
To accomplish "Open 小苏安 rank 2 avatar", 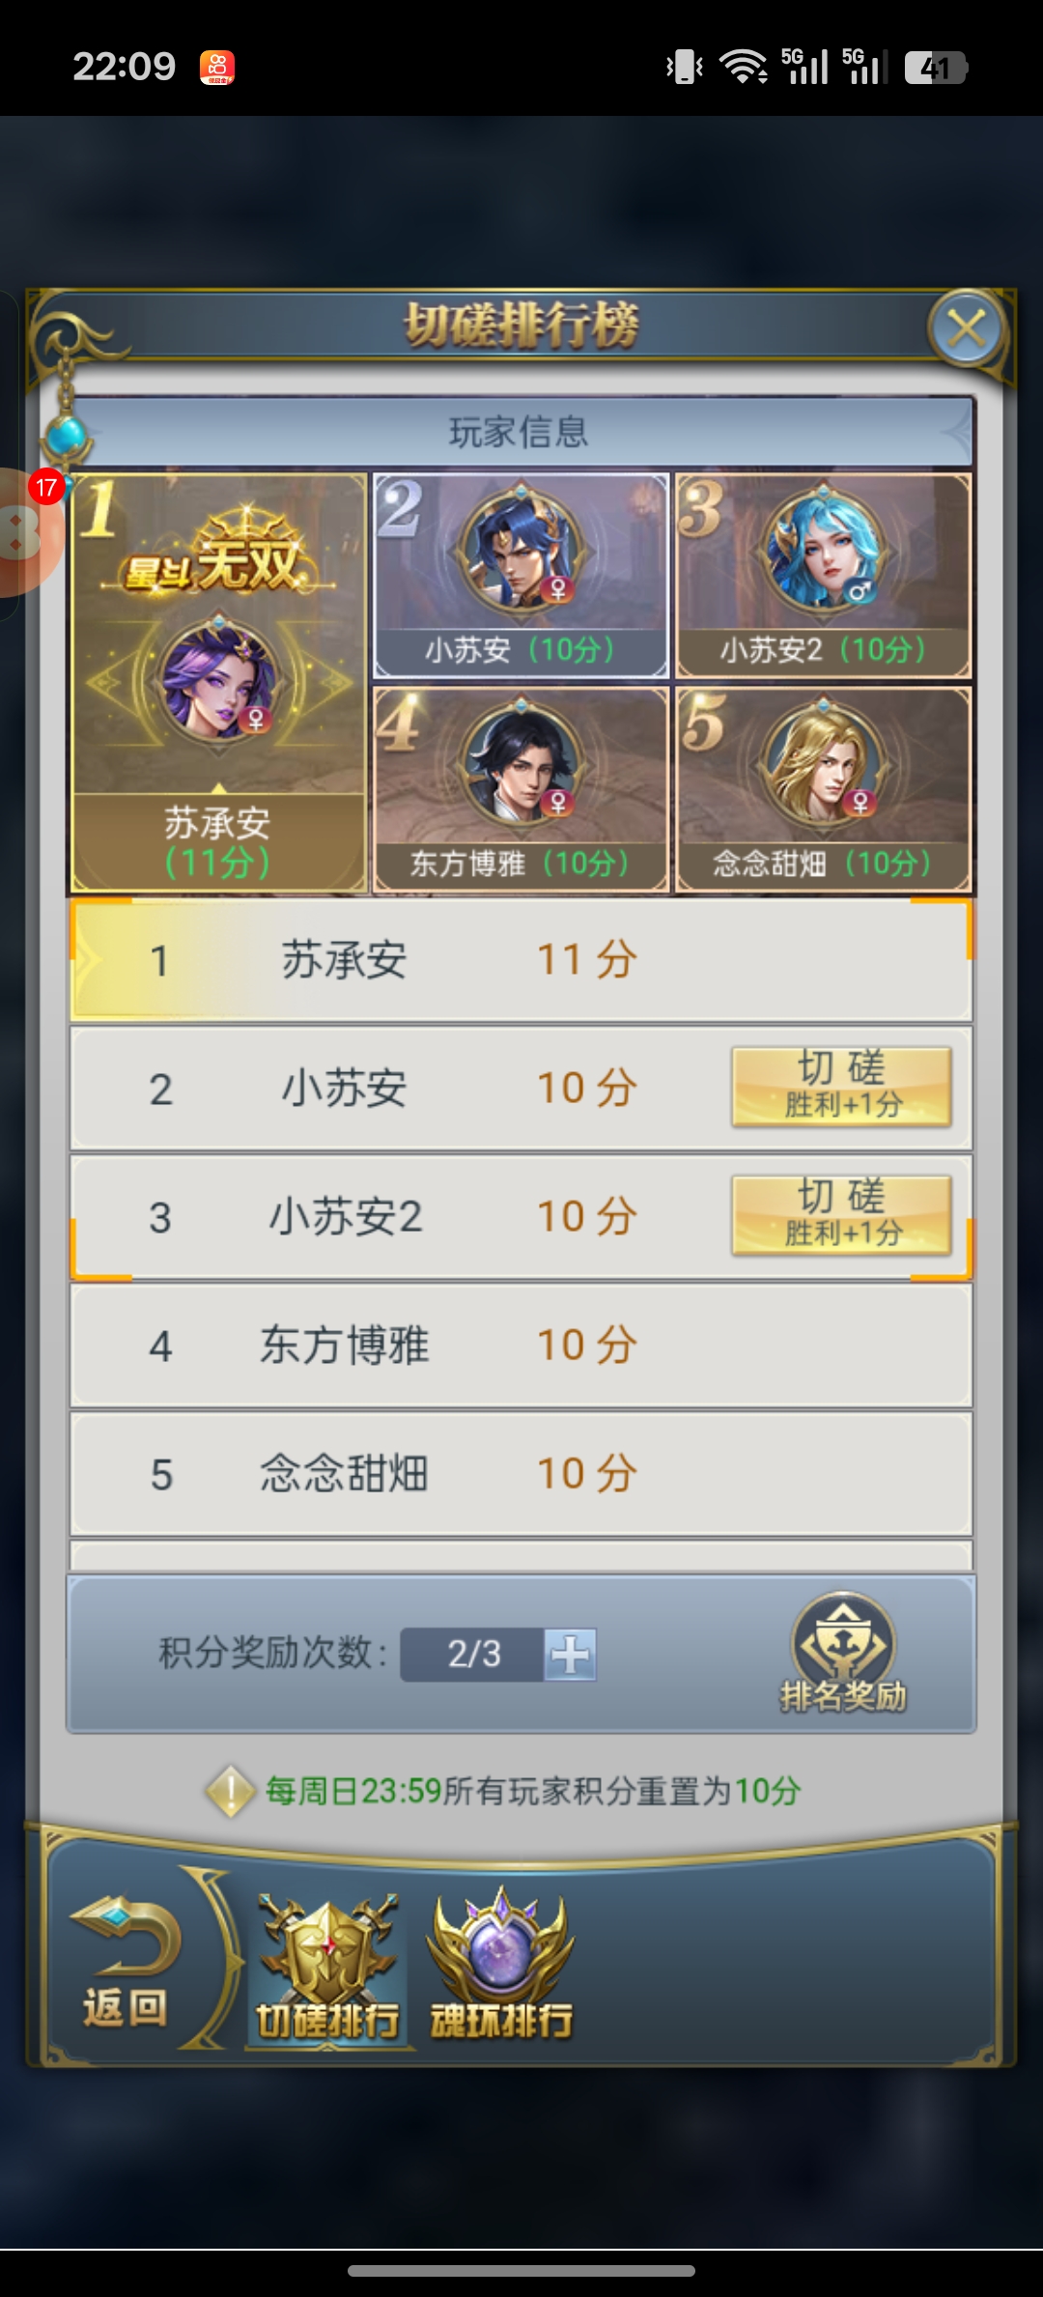I will pyautogui.click(x=521, y=547).
